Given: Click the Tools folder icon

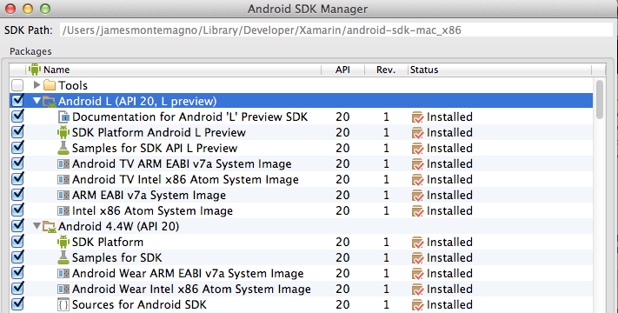Looking at the screenshot, I should (50, 85).
